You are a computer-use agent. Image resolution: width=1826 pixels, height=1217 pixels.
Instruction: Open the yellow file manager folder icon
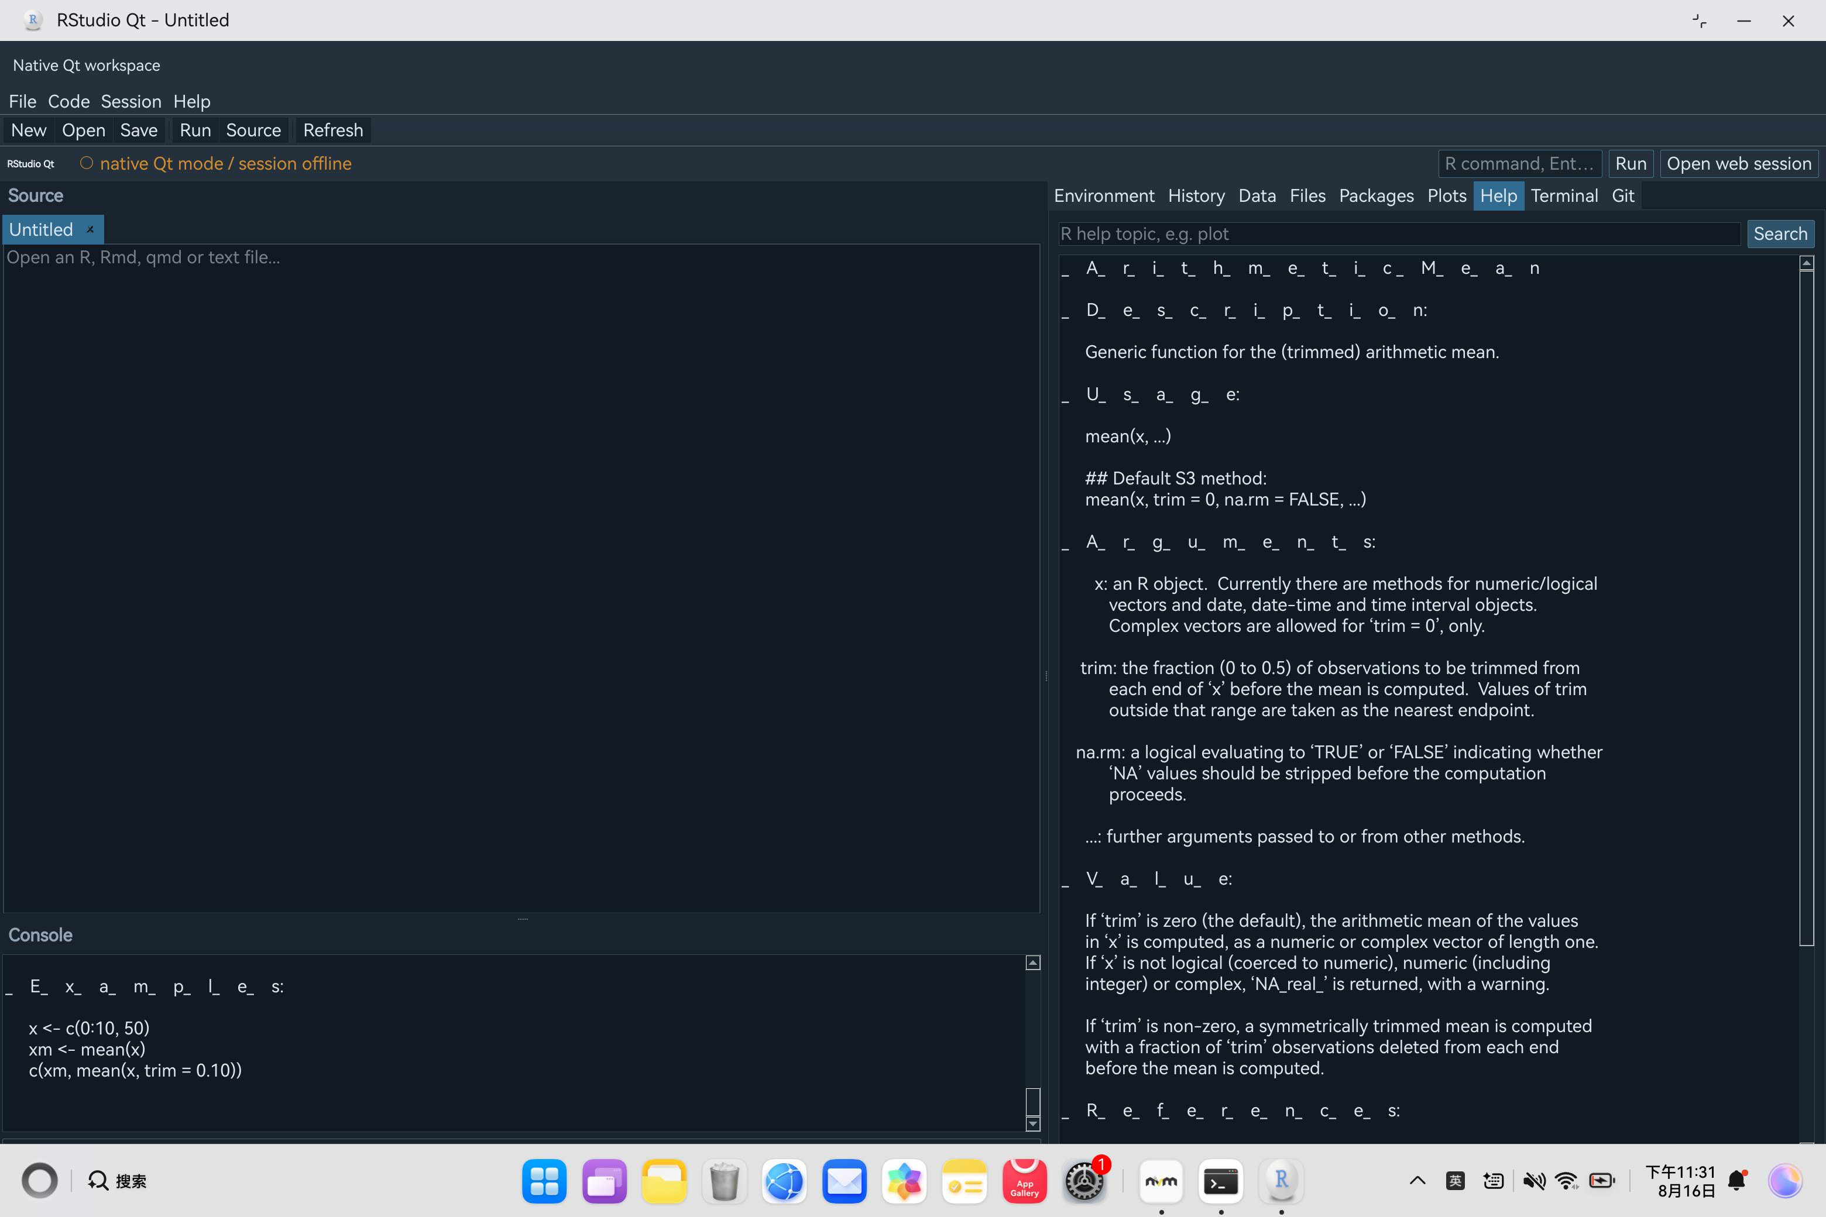point(664,1181)
